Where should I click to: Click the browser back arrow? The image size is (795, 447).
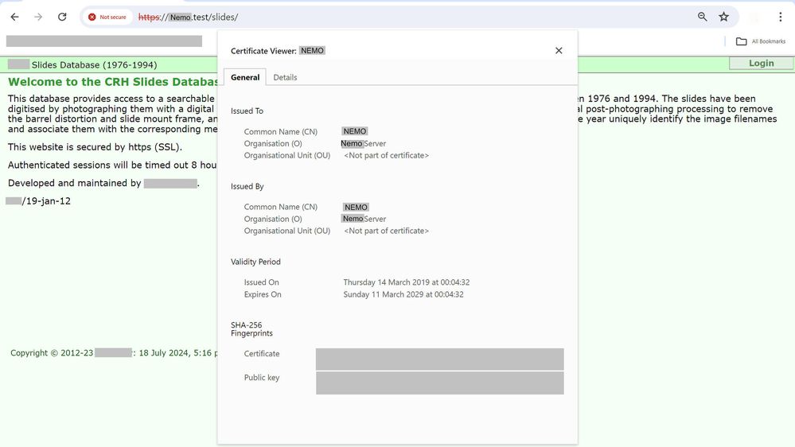point(14,17)
